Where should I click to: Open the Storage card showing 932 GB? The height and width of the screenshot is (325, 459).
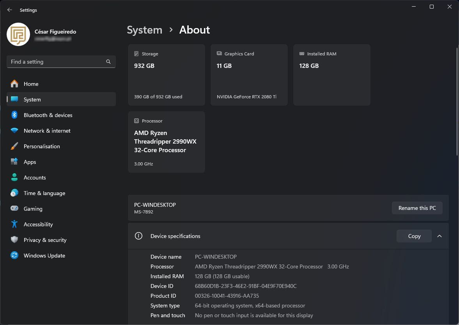tap(167, 75)
